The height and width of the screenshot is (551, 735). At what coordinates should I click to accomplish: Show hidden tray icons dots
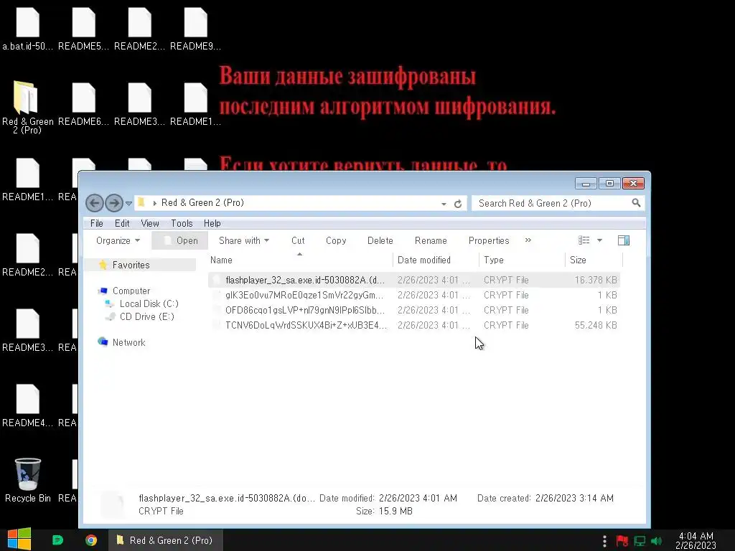pos(604,541)
